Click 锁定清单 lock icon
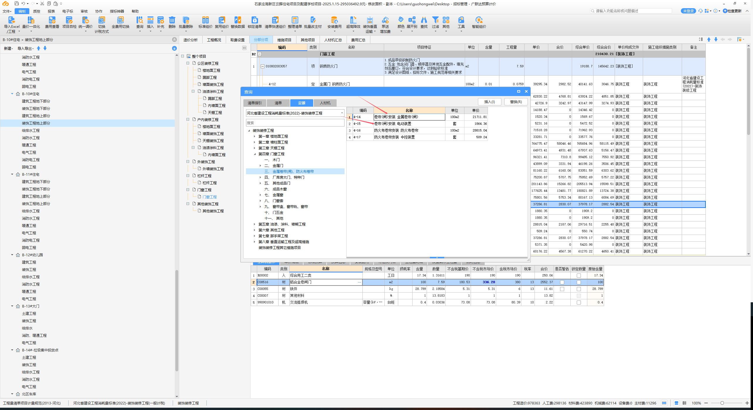Image resolution: width=753 pixels, height=410 pixels. click(255, 22)
